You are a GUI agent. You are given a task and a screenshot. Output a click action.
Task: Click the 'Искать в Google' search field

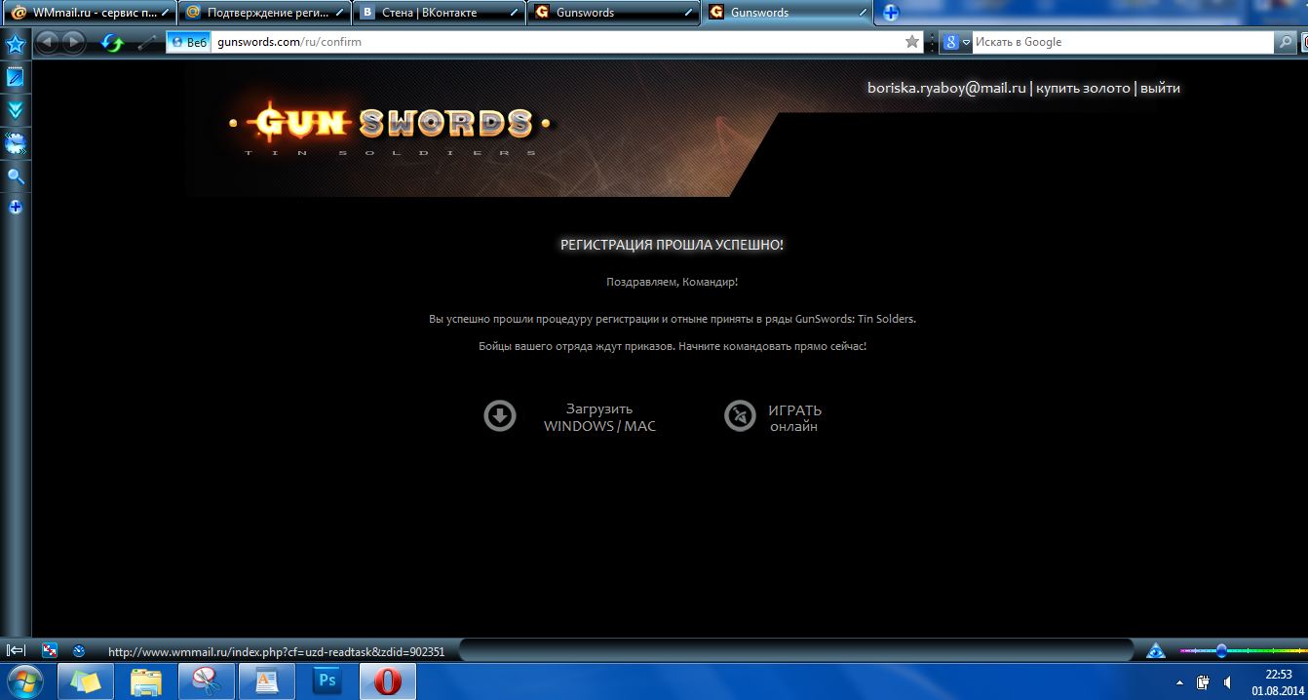(x=1123, y=42)
